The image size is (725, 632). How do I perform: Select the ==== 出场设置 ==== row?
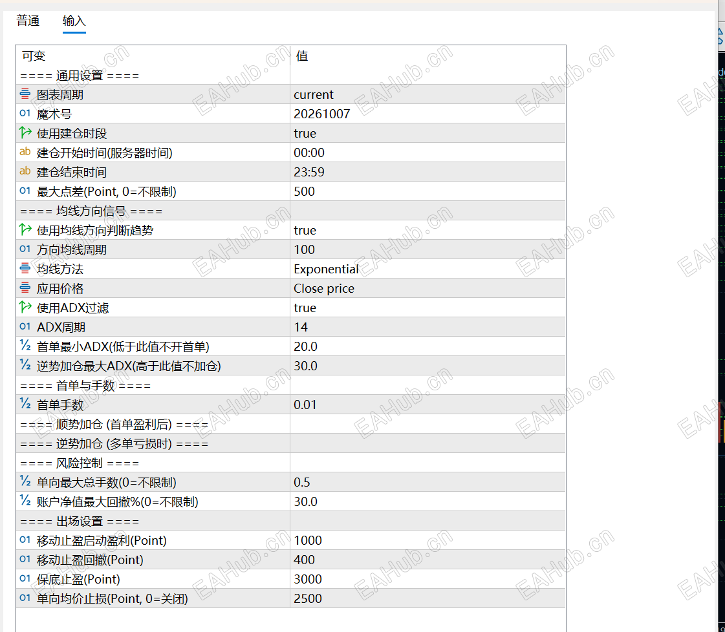(x=290, y=521)
